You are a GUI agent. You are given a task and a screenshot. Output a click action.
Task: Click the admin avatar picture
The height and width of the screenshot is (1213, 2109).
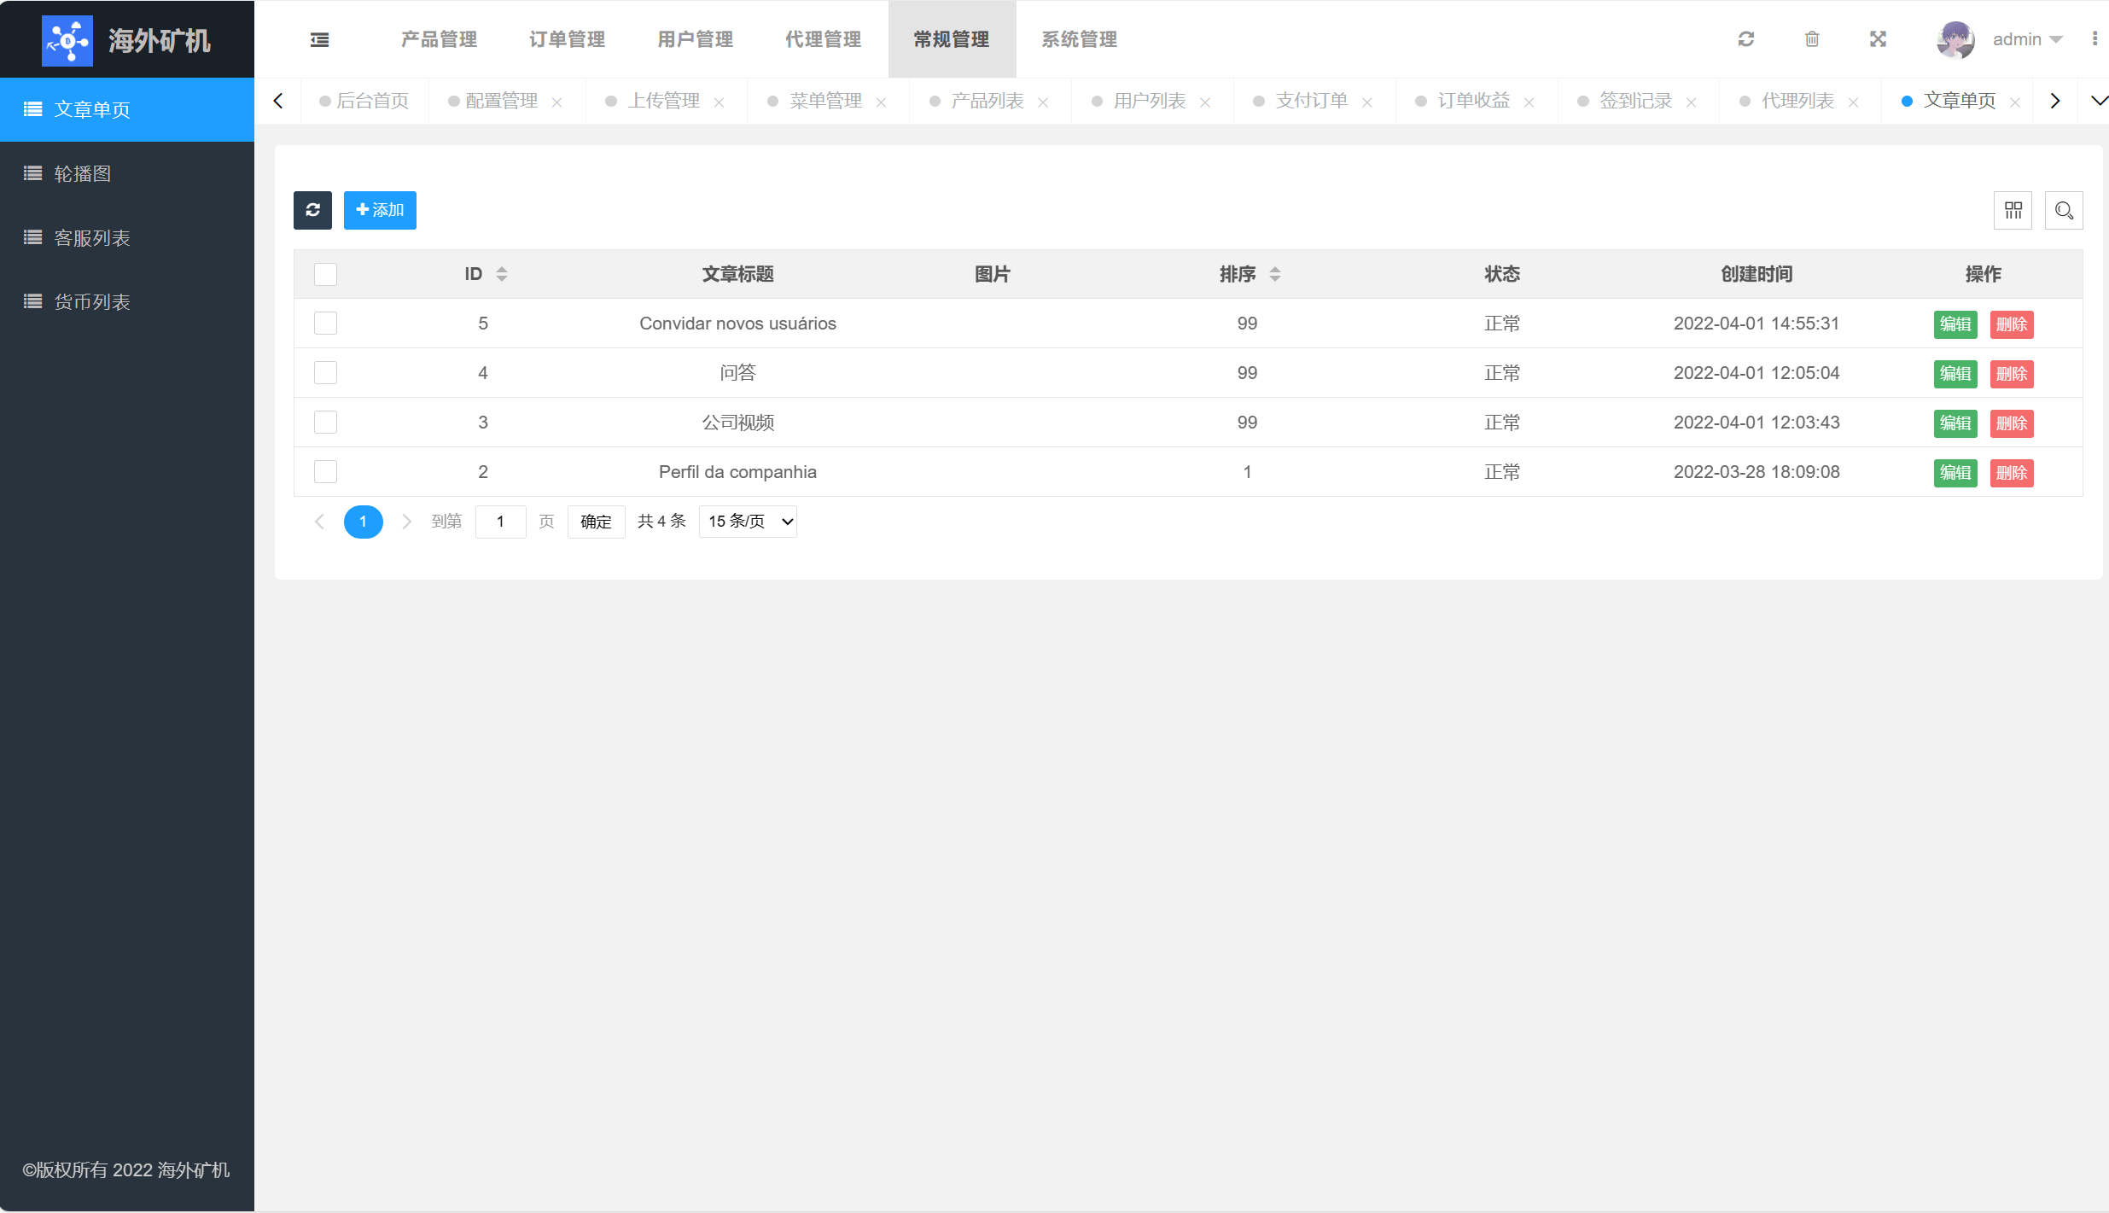(1955, 39)
